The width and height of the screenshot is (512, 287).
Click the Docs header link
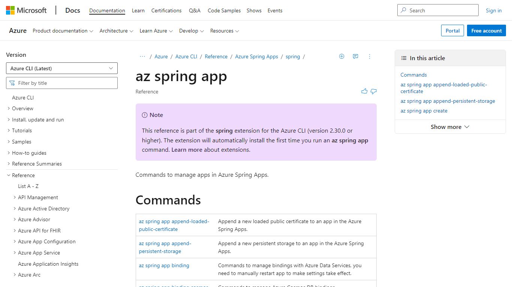click(x=73, y=10)
